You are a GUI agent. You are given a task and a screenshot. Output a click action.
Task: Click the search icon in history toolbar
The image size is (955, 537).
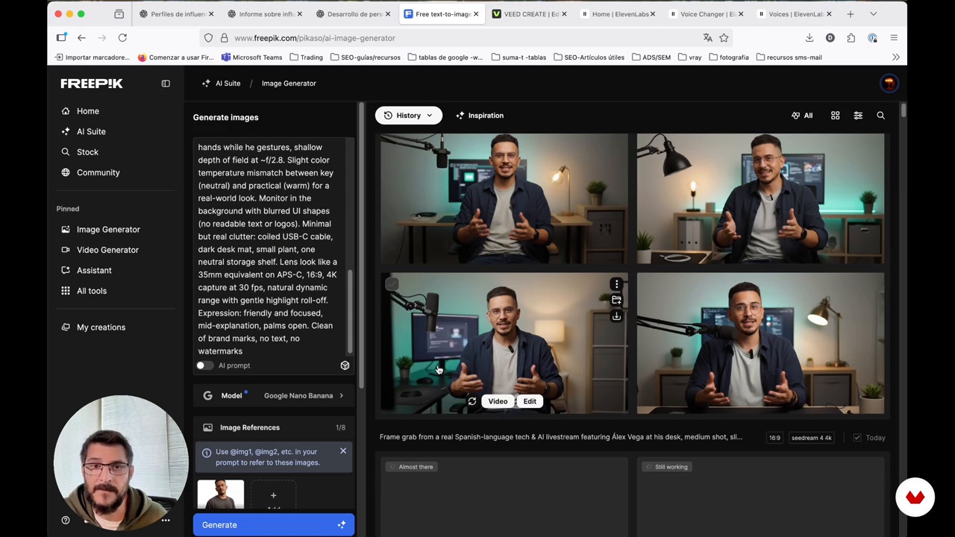tap(880, 116)
